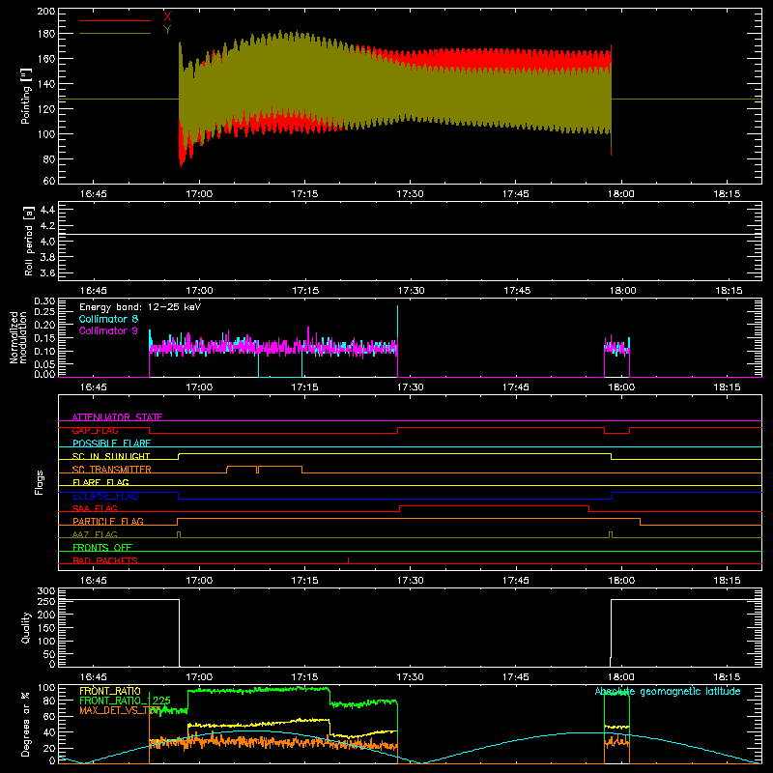Click the 17:15 tick label under Flags plot

pos(304,581)
